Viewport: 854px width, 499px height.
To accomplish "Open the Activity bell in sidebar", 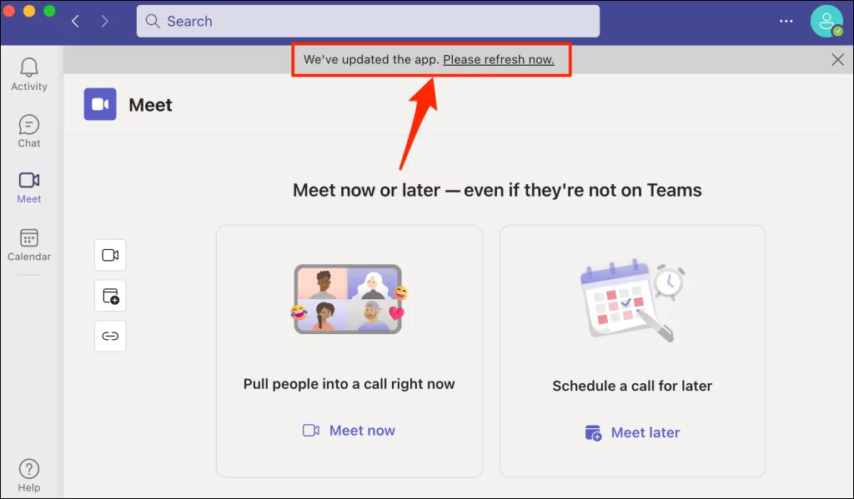I will point(29,74).
